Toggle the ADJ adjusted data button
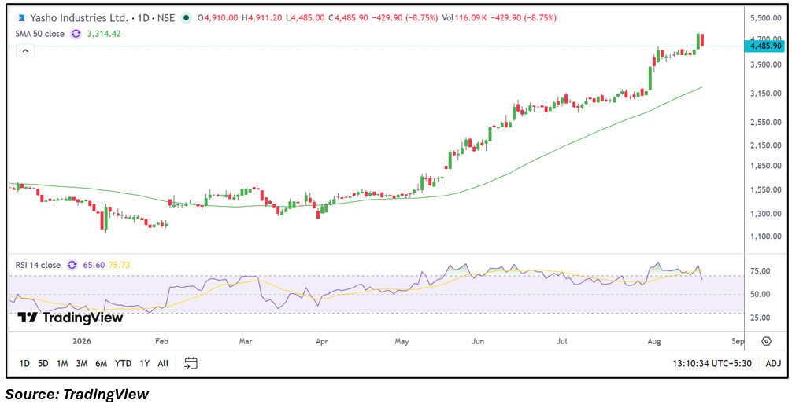The width and height of the screenshot is (792, 404). [773, 363]
